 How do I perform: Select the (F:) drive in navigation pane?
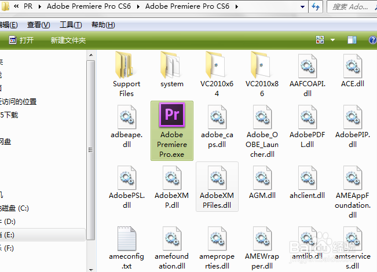[x=7, y=248]
